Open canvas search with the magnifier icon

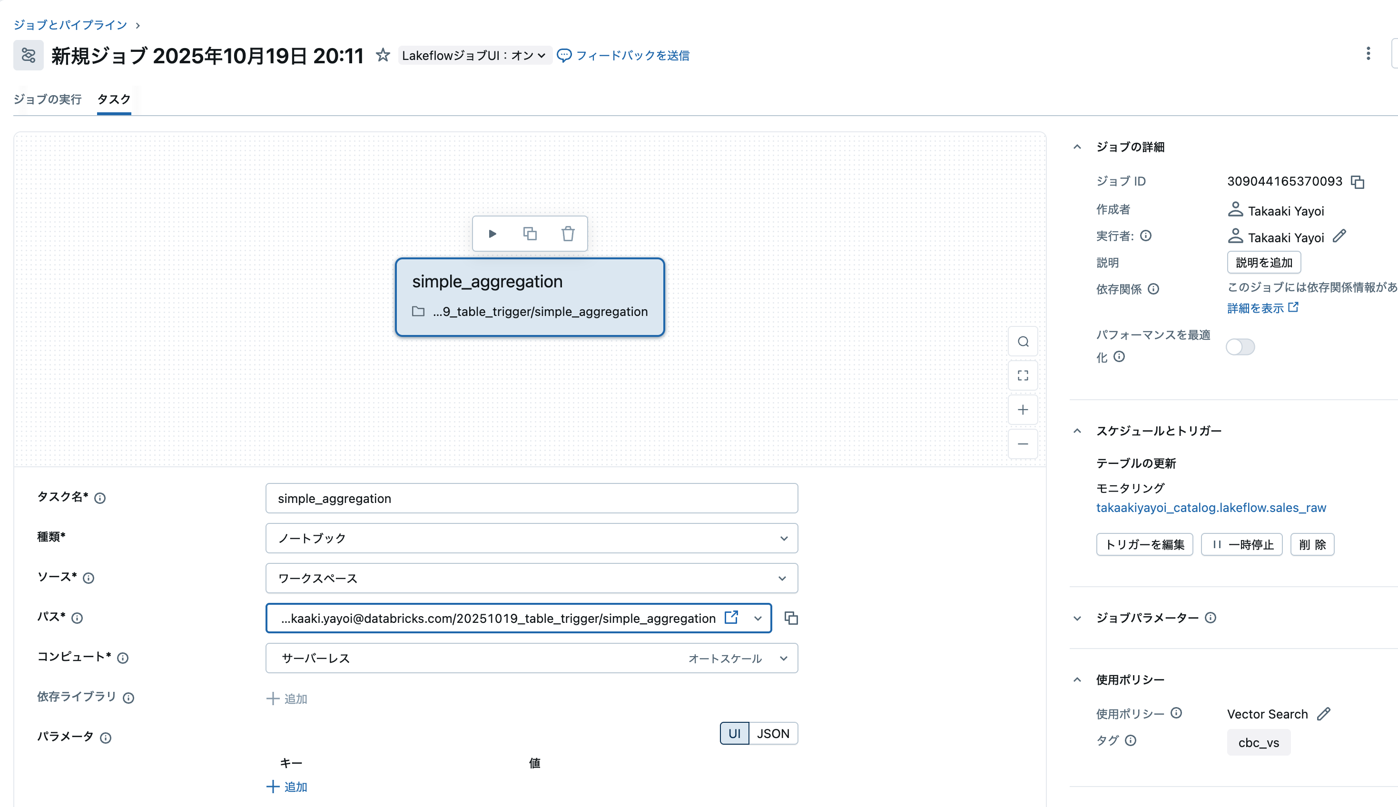coord(1023,342)
